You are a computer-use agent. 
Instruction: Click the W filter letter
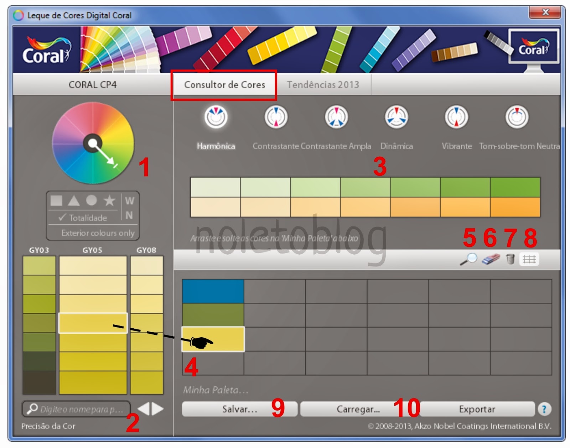pos(129,201)
